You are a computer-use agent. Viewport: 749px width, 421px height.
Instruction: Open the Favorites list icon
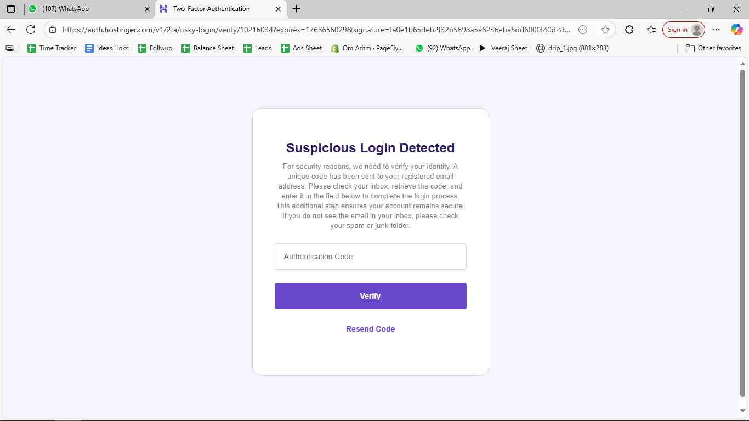pos(651,30)
